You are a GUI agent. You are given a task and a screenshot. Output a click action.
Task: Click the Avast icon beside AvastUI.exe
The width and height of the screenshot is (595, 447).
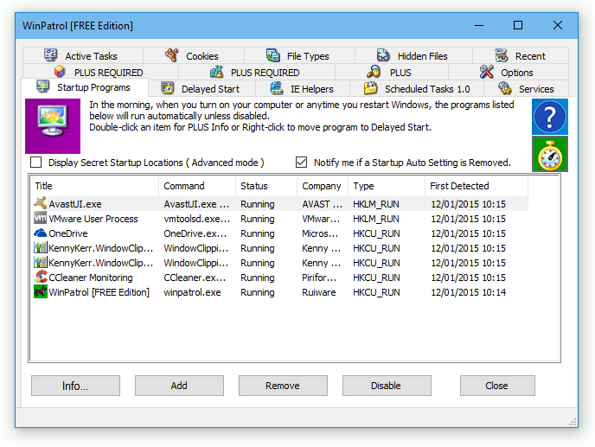41,203
